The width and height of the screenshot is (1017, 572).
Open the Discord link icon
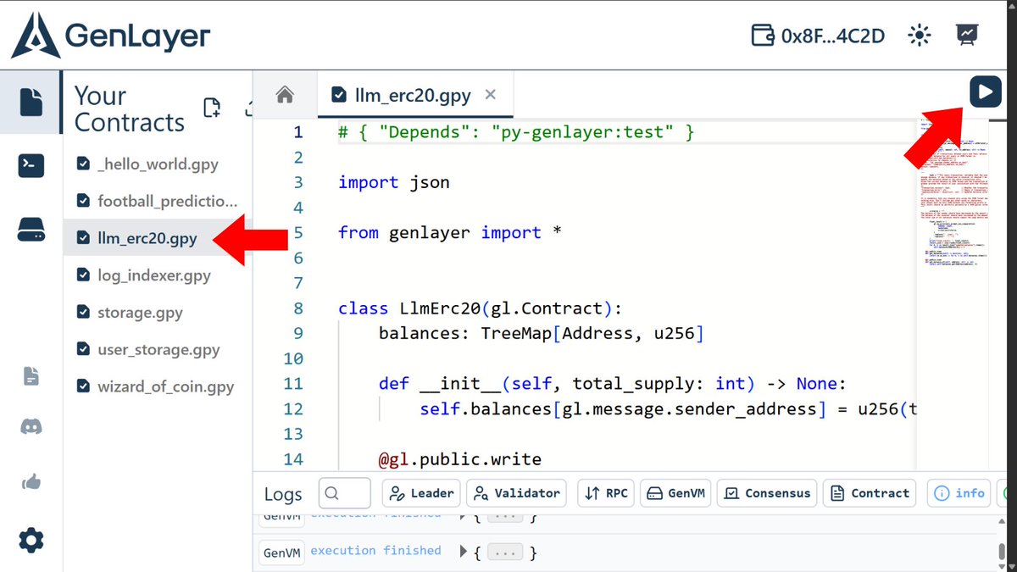pyautogui.click(x=31, y=427)
